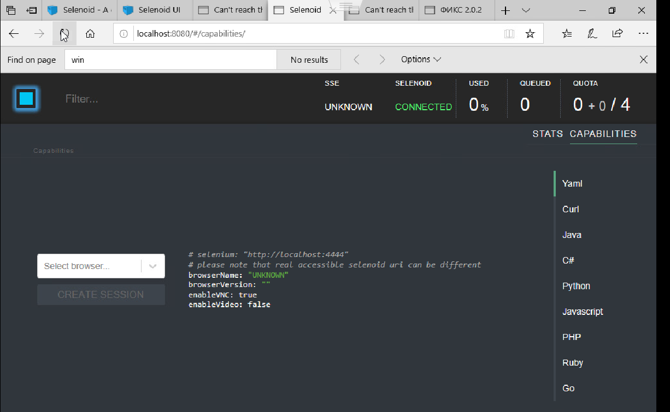Viewport: 670px width, 412px height.
Task: Choose the Java code language
Action: [572, 235]
